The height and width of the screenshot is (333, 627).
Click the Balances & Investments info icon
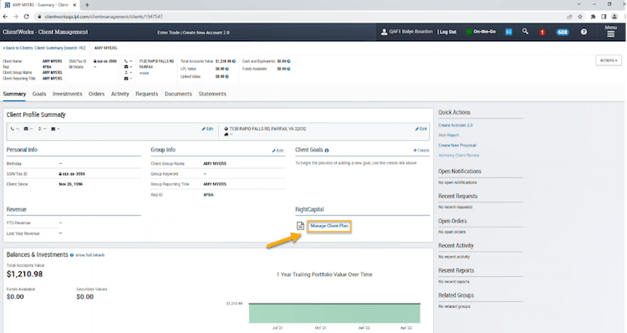[x=72, y=255]
